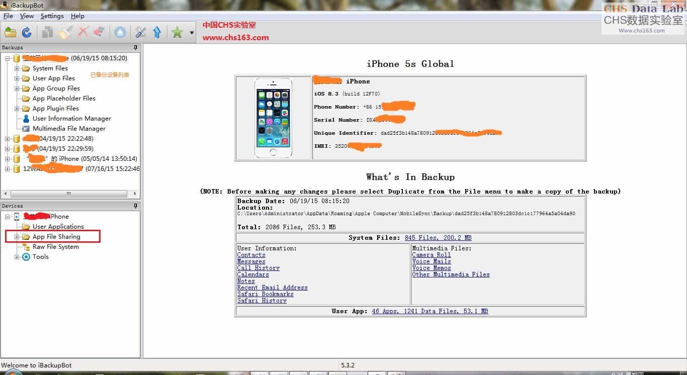Expand the 05/05/14 13:50:14 iPhone backup node
Viewport: 687px width, 375px height.
point(8,159)
